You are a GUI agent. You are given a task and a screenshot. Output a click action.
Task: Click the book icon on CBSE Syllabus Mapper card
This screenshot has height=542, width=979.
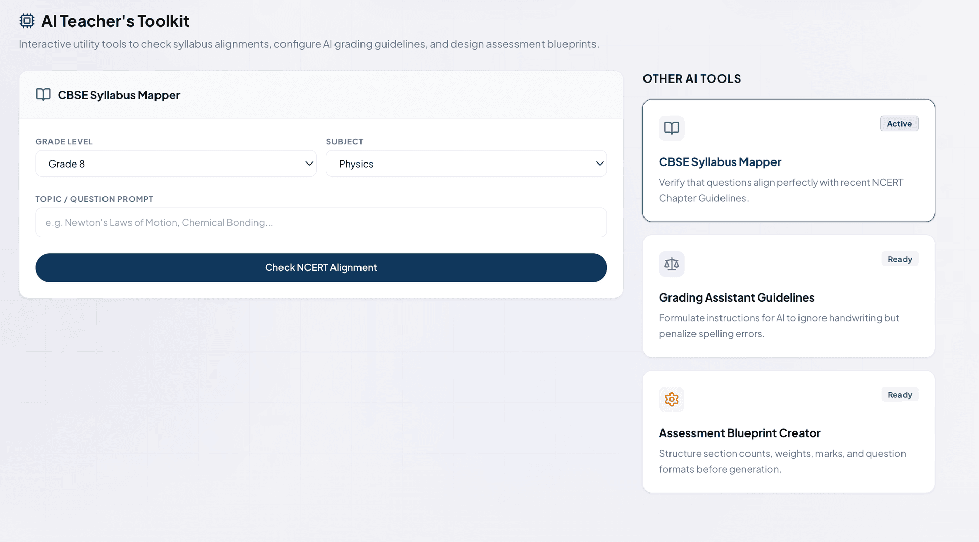(x=672, y=128)
